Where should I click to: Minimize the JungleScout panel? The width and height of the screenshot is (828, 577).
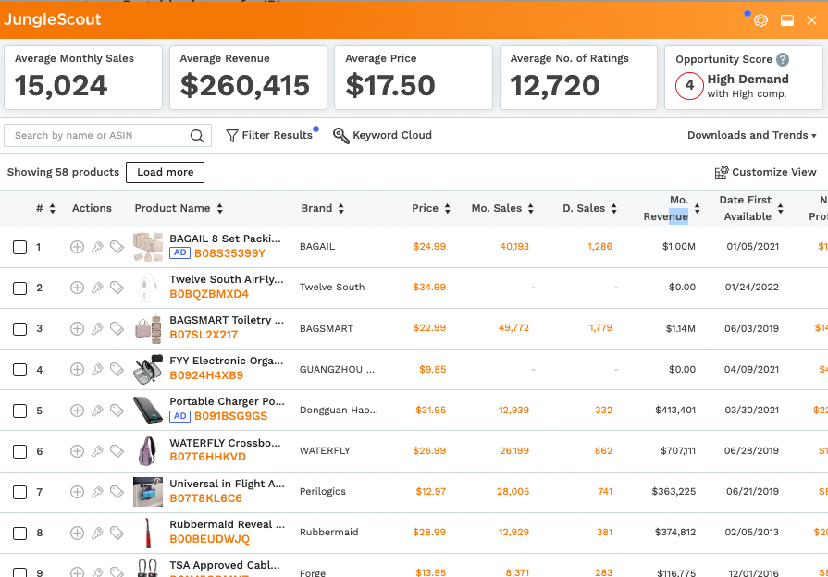click(787, 20)
